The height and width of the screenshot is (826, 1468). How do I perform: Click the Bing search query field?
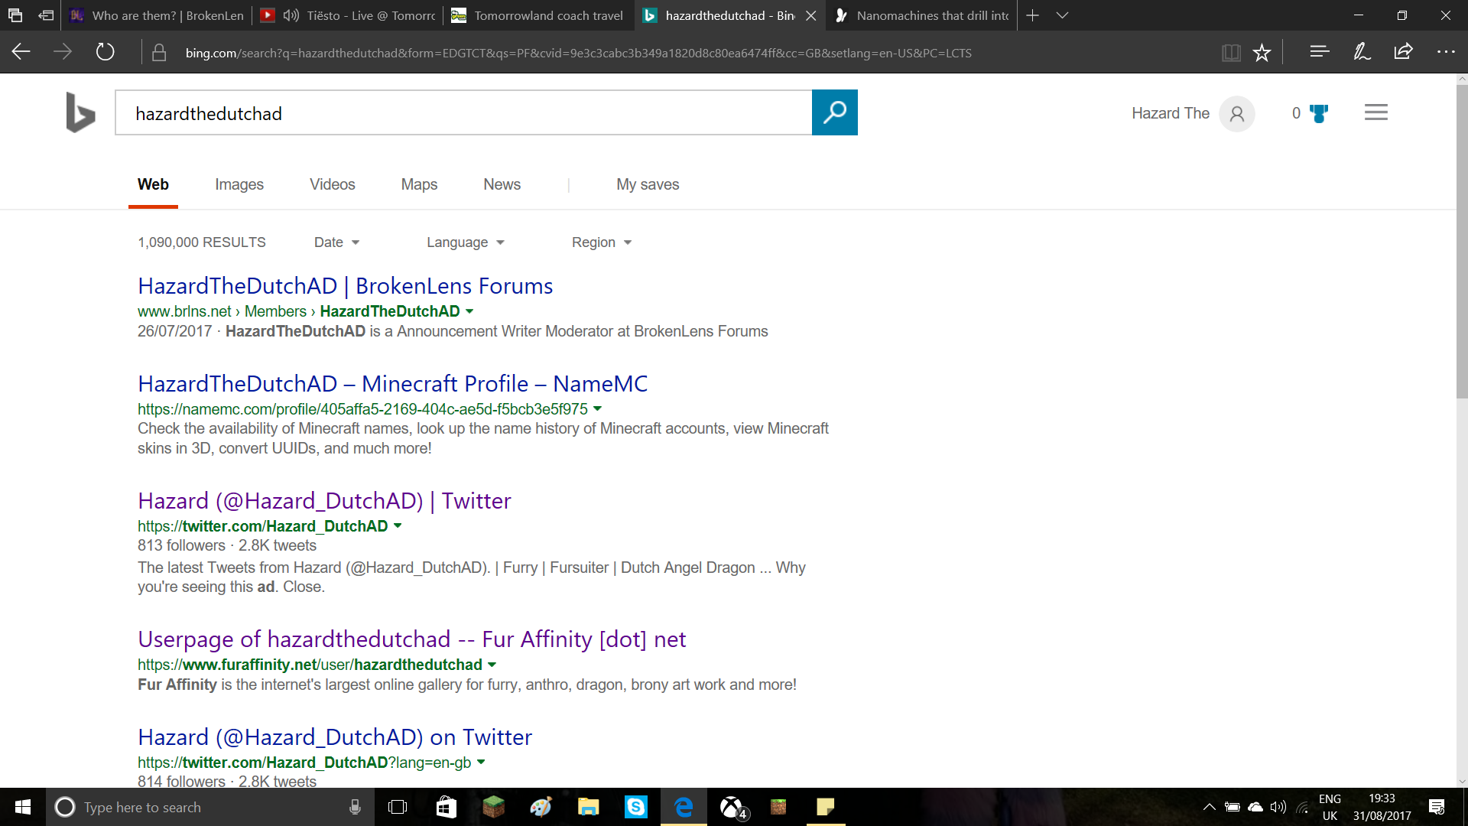(463, 113)
